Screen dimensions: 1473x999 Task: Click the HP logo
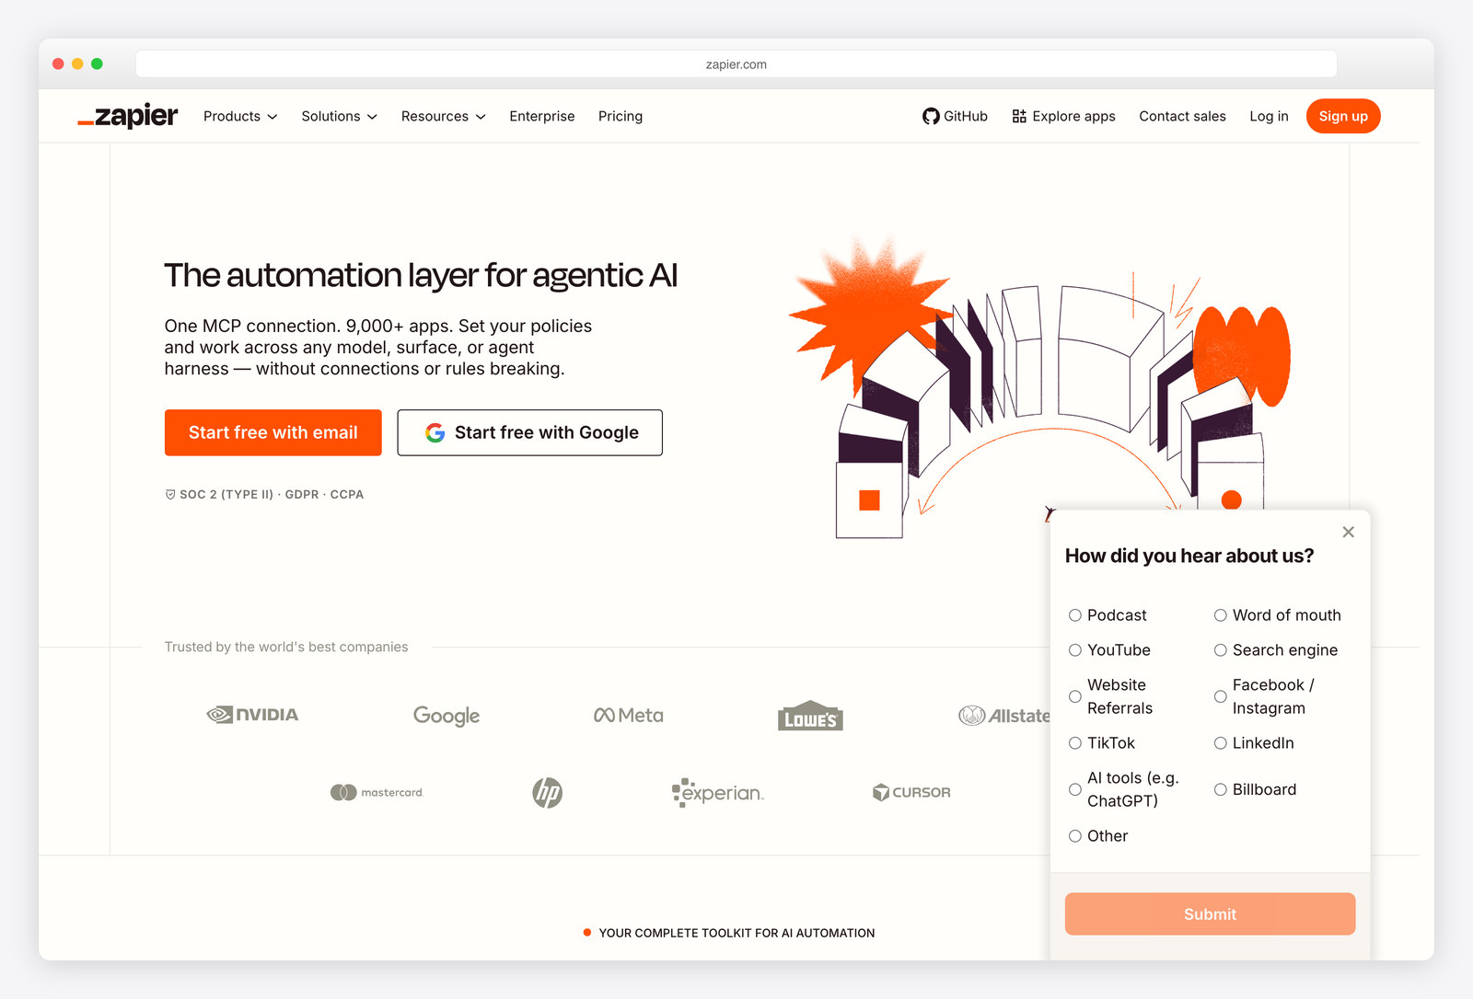point(547,792)
